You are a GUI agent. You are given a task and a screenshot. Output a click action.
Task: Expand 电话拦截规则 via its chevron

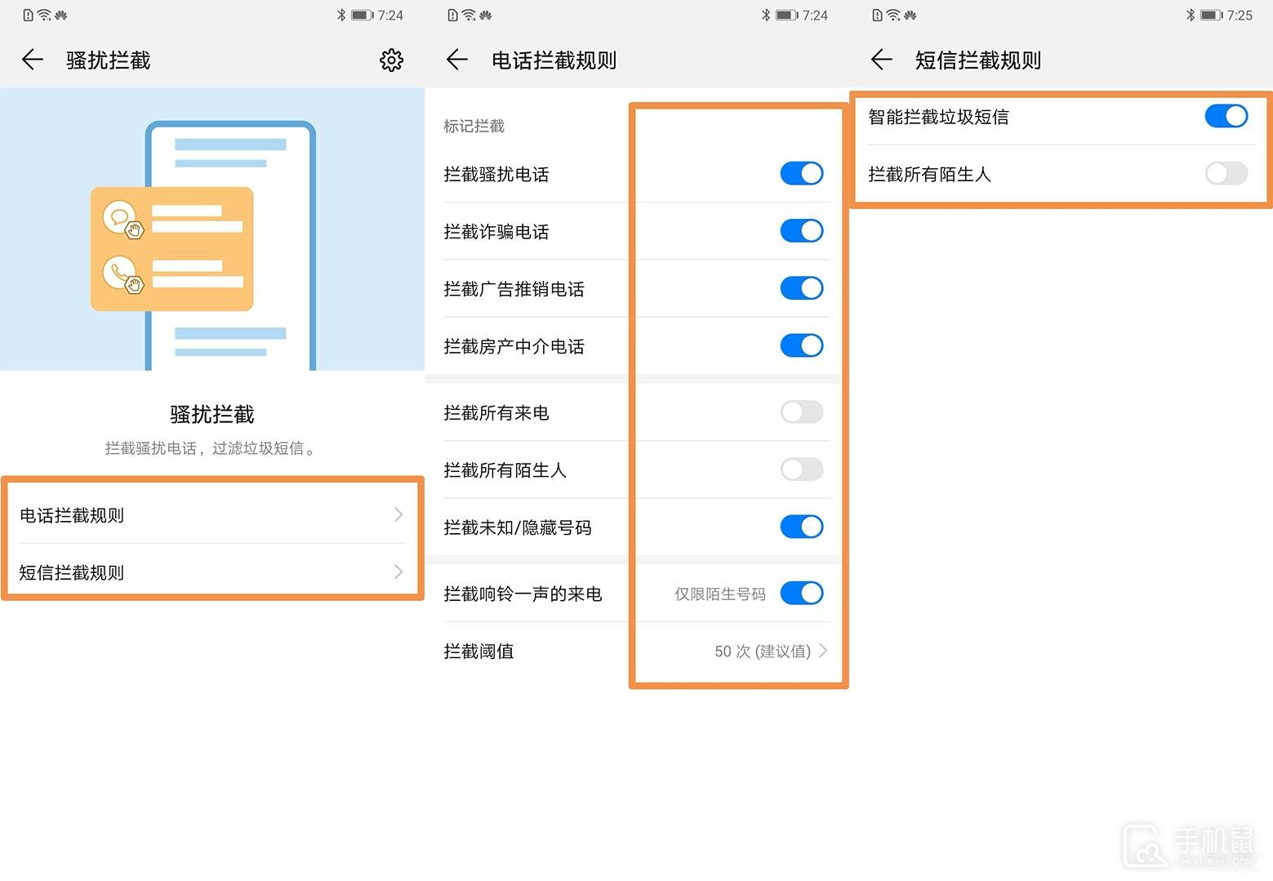pyautogui.click(x=398, y=514)
